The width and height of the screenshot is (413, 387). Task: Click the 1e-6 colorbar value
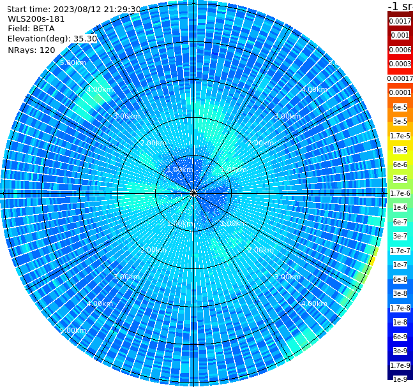coord(400,207)
